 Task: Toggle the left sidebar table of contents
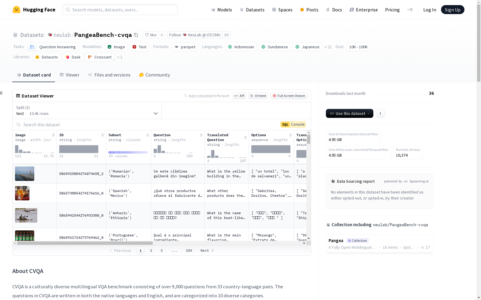click(x=1, y=93)
